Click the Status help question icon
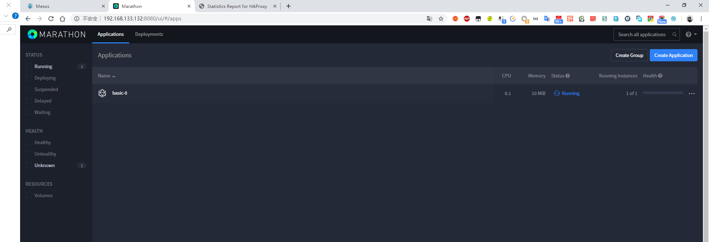This screenshot has height=242, width=709. click(x=568, y=76)
